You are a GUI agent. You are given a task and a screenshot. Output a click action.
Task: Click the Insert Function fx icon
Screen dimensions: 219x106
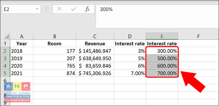pos(87,9)
